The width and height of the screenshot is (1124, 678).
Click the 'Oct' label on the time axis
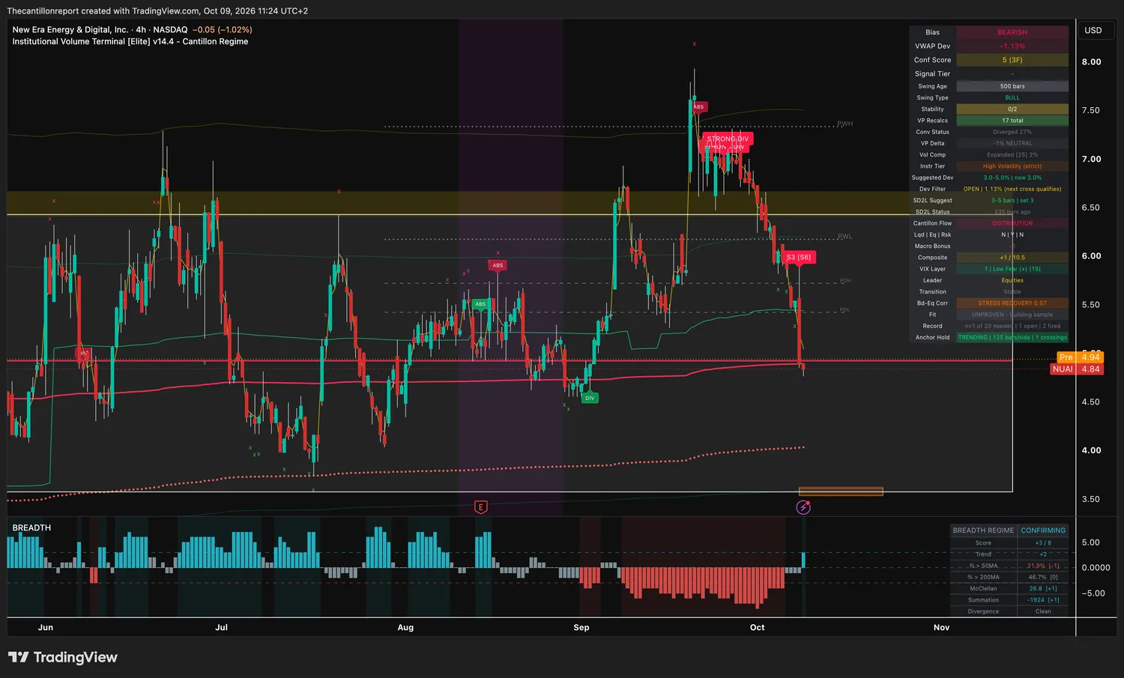point(758,628)
